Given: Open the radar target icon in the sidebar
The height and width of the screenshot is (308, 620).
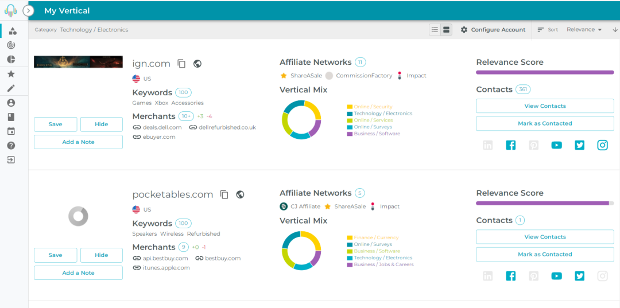Looking at the screenshot, I should [11, 45].
